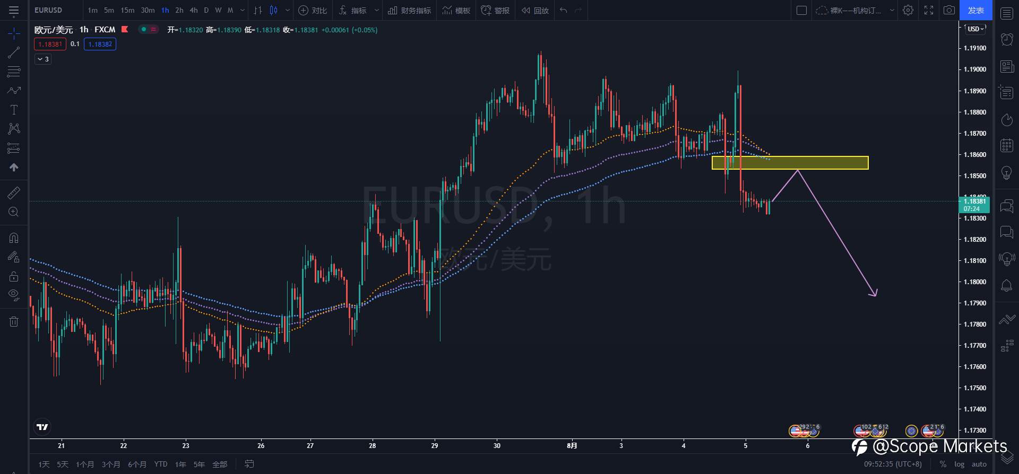Open the main hamburger menu
Screen dimensions: 1019x474
pyautogui.click(x=14, y=10)
